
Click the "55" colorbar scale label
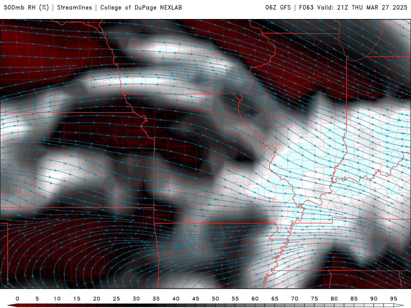(x=235, y=299)
